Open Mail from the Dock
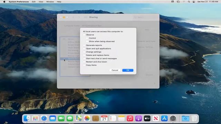Screen dimensions: 221x124 [x=52, y=118]
